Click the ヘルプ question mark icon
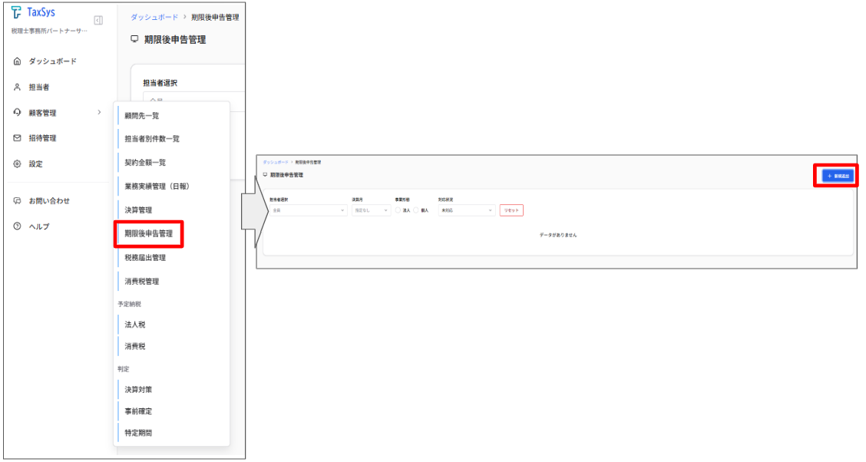Image resolution: width=866 pixels, height=462 pixels. tap(17, 226)
